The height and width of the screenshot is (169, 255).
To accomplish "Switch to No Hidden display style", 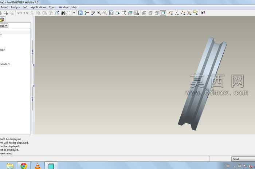I will tap(157, 13).
